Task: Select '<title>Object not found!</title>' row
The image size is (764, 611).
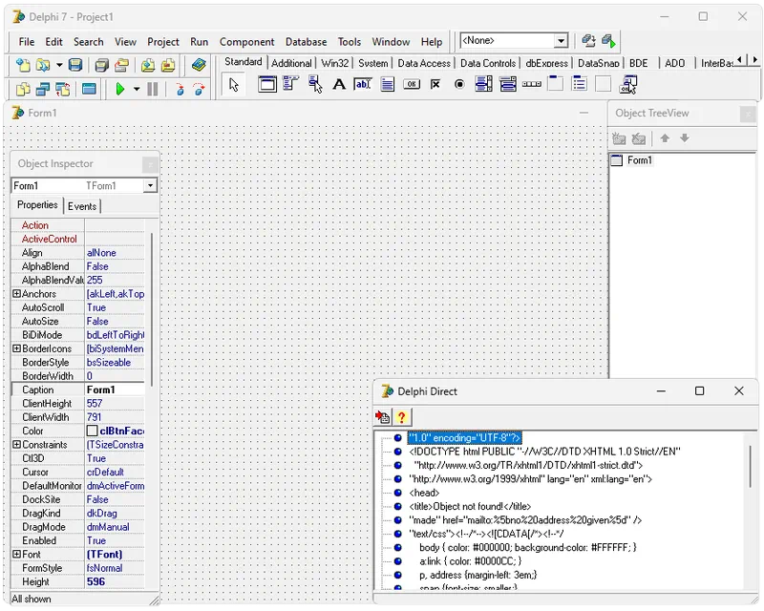Action: [470, 507]
